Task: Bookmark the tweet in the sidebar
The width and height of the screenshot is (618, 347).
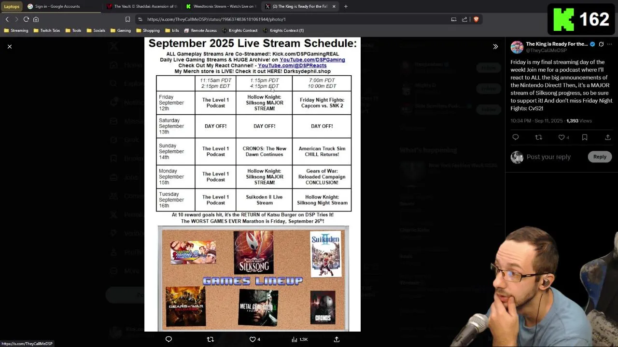Action: click(x=585, y=137)
